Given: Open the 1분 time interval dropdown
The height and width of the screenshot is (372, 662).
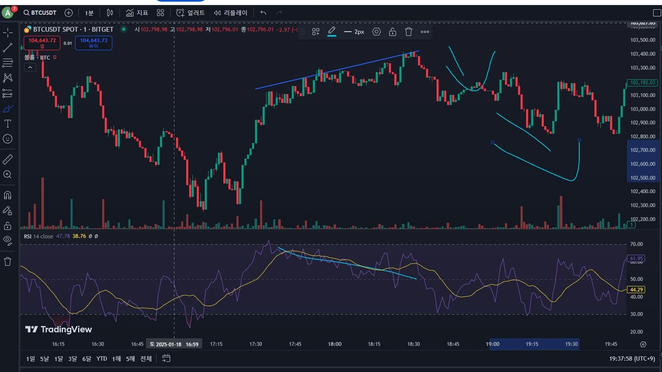Looking at the screenshot, I should [89, 13].
